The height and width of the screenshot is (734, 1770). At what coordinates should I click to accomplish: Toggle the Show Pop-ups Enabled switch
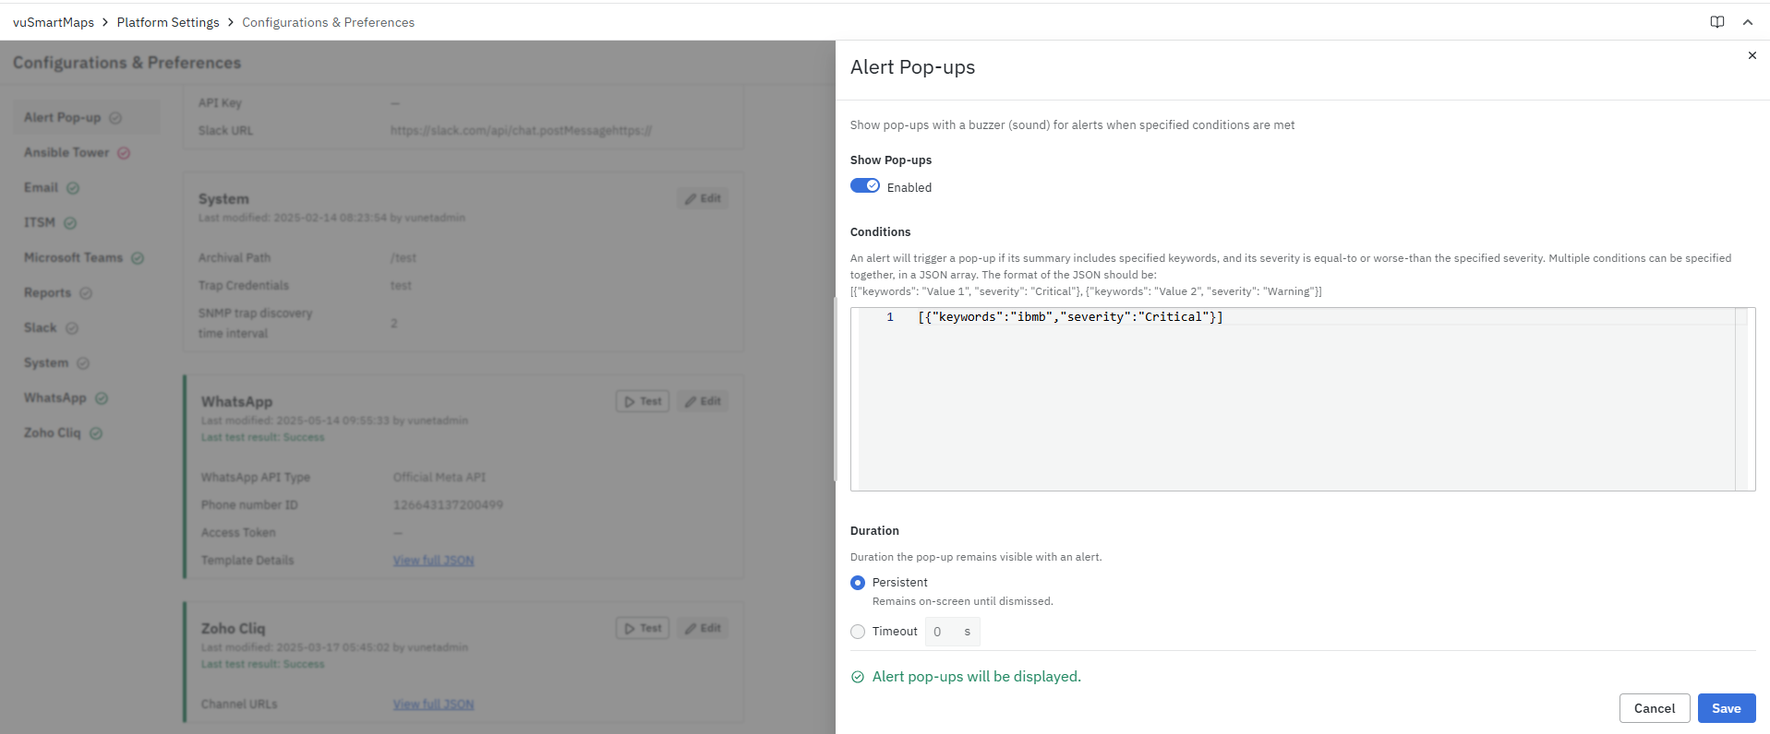864,186
